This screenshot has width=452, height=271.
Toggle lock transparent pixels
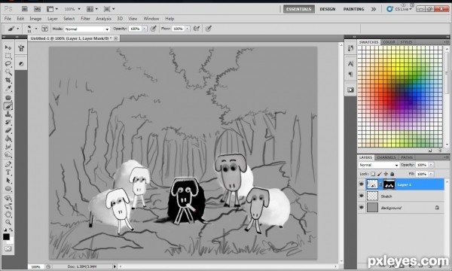click(373, 174)
